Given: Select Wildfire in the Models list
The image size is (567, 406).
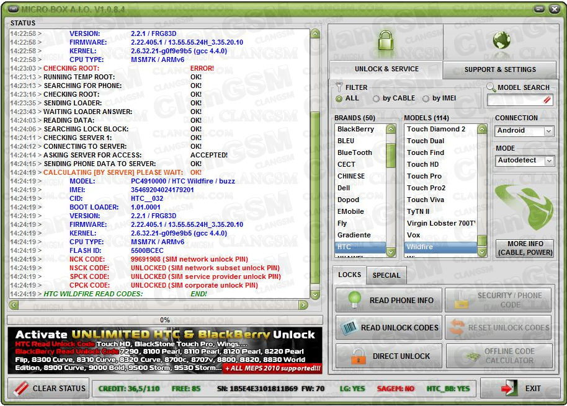Looking at the screenshot, I should (441, 247).
